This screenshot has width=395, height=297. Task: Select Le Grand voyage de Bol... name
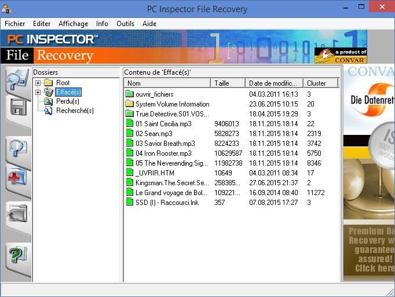pyautogui.click(x=171, y=193)
